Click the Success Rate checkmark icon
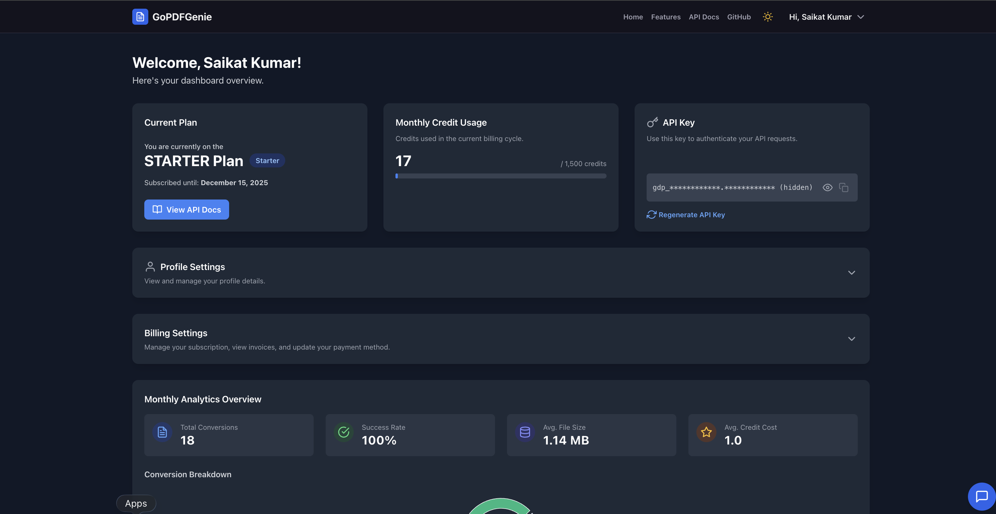Image resolution: width=996 pixels, height=514 pixels. point(343,432)
